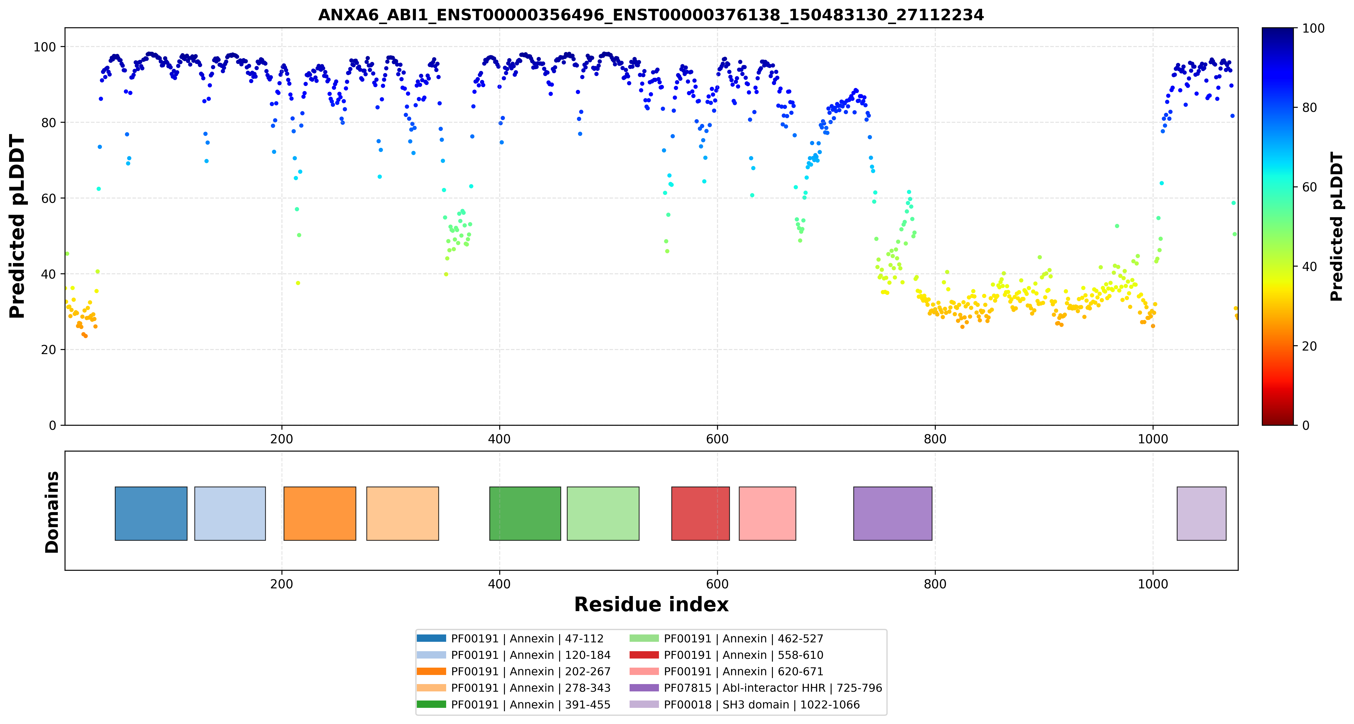Click the dark blue Annexin 47-112 domain block
The height and width of the screenshot is (724, 1354).
click(x=151, y=513)
